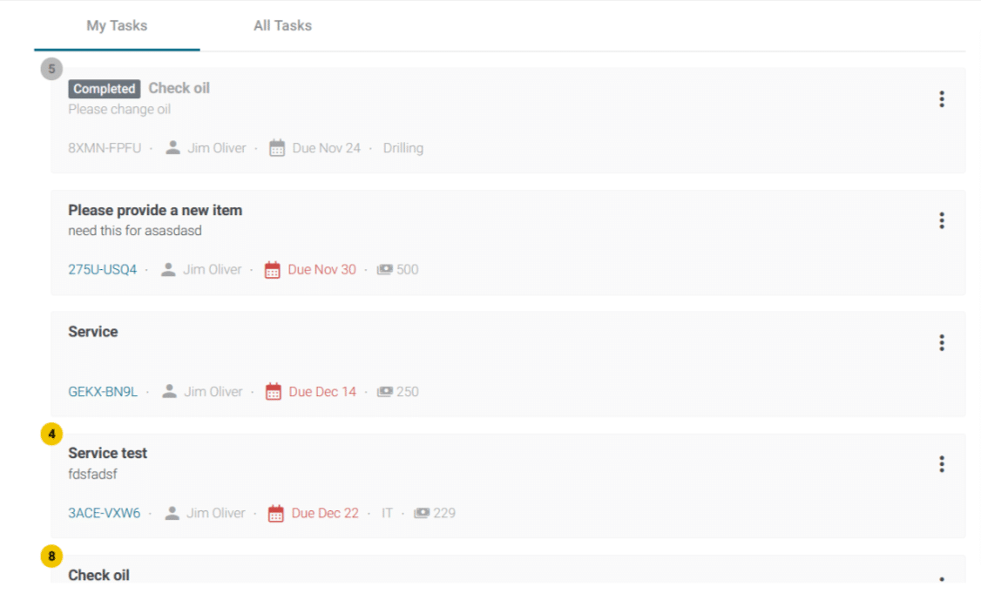The height and width of the screenshot is (600, 981).
Task: Click the calendar icon beside Due Dec 14
Action: pyautogui.click(x=274, y=392)
